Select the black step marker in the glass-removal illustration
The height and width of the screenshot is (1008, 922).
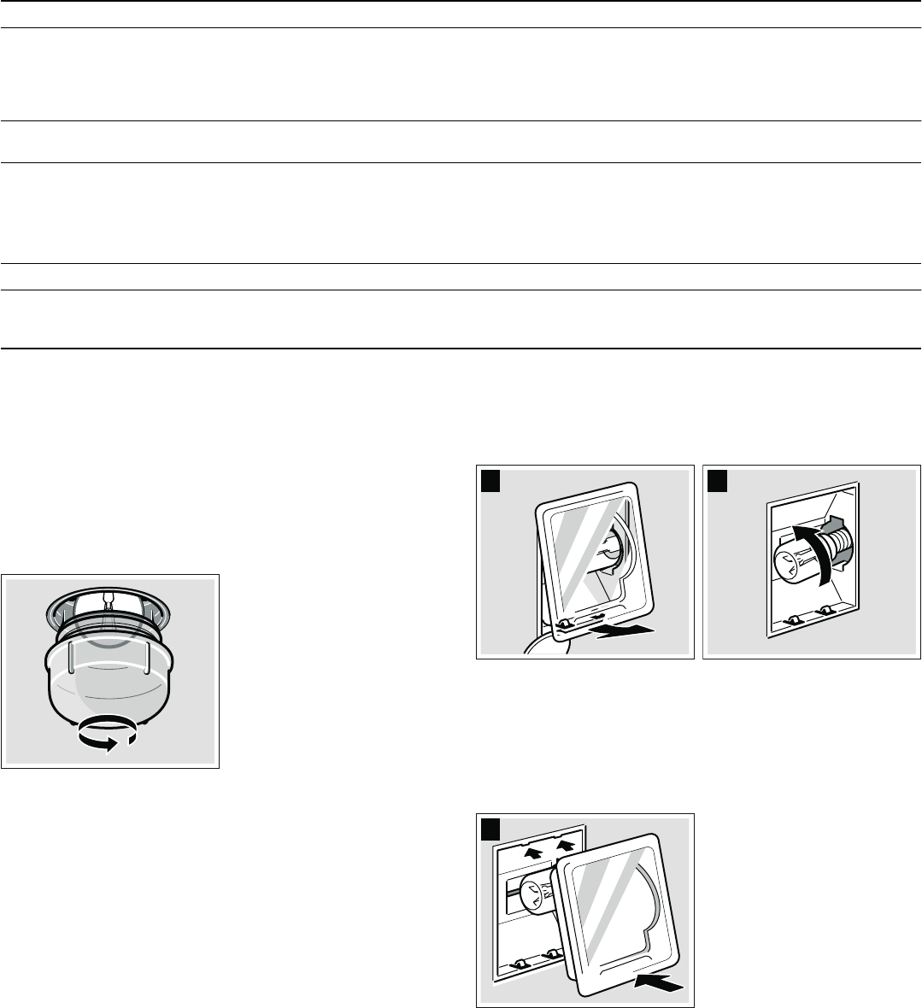(491, 481)
